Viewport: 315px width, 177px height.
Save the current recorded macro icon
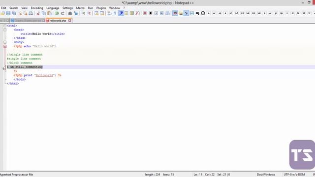[x=167, y=13]
